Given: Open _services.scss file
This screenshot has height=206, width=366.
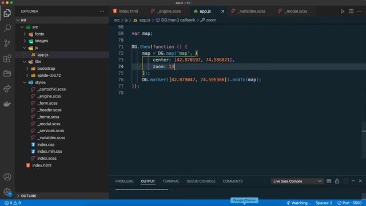Looking at the screenshot, I should click(62, 131).
